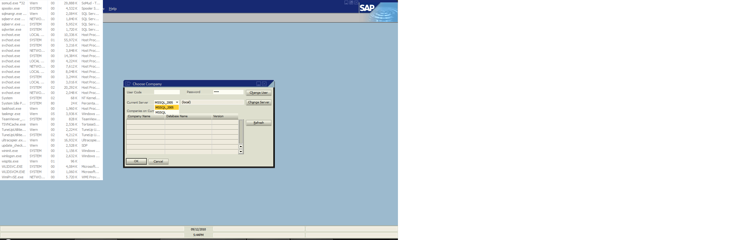Screen dimensions: 753x240
Task: Open the Help menu in SAP
Action: (x=113, y=9)
